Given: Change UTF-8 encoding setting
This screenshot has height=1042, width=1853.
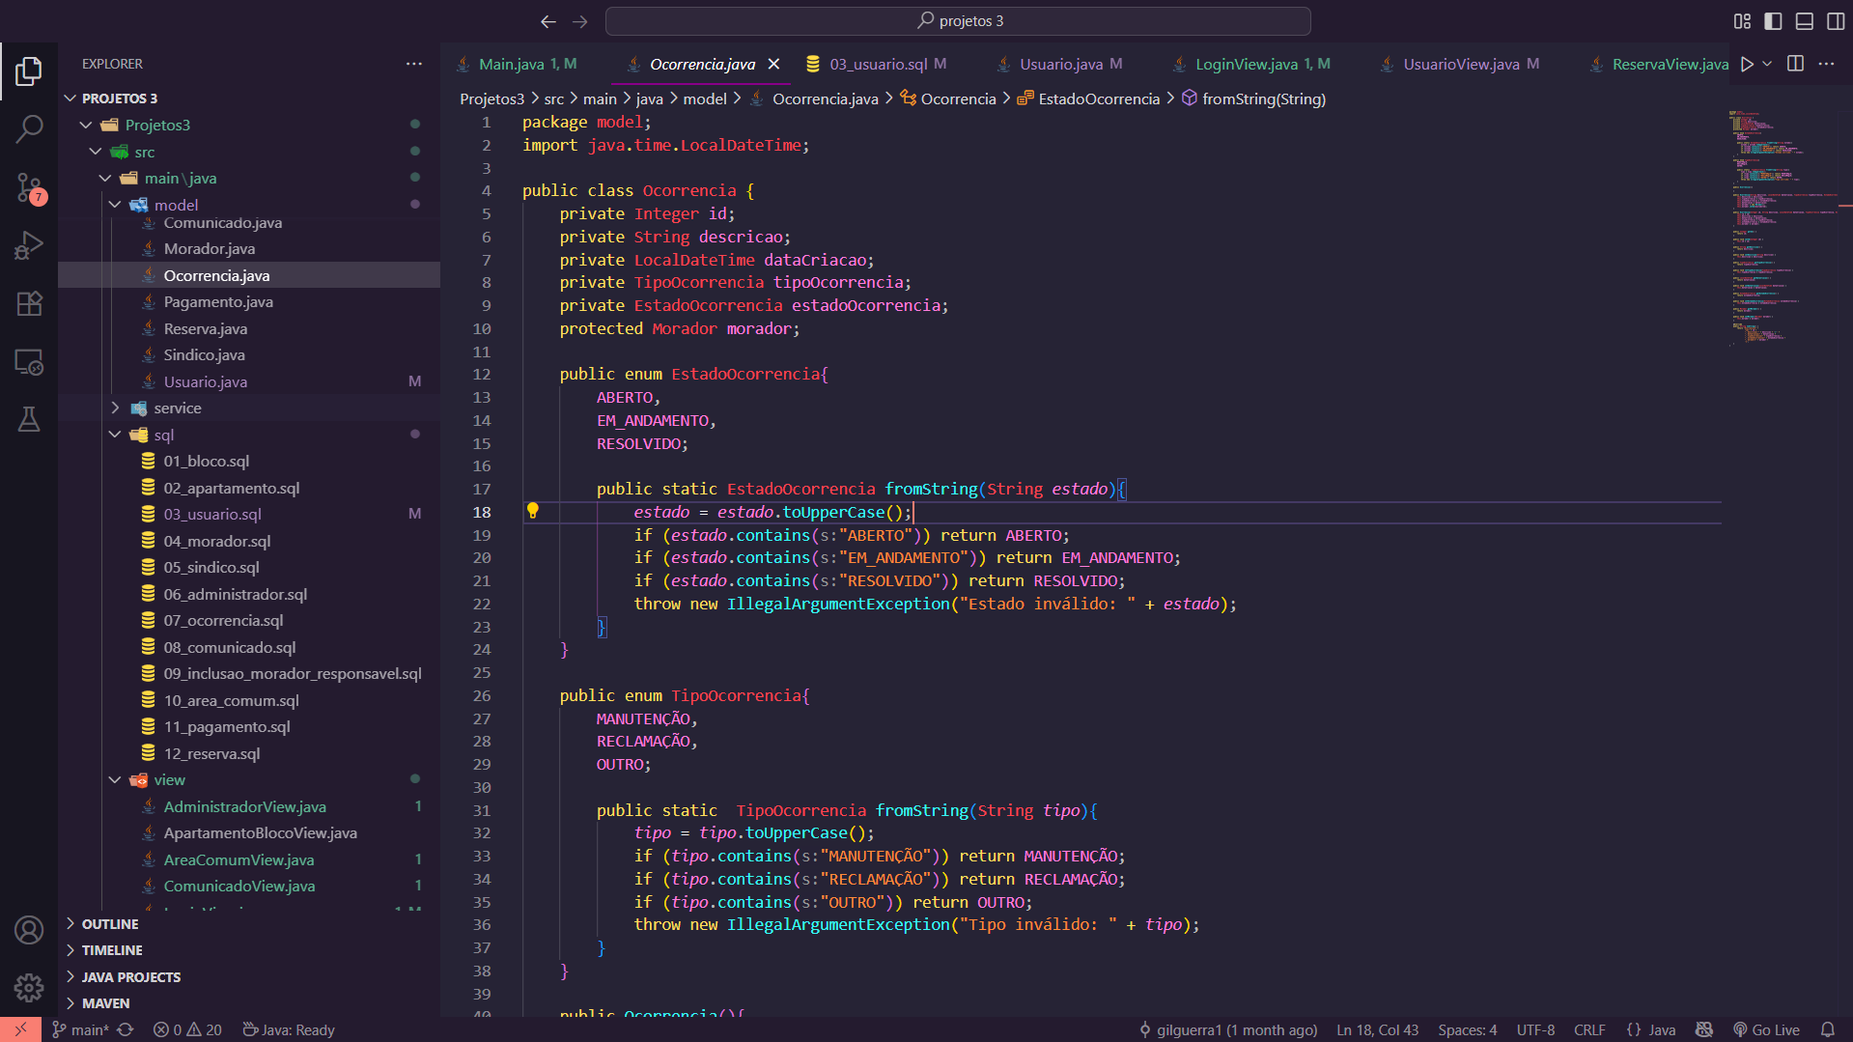Looking at the screenshot, I should tap(1535, 1029).
